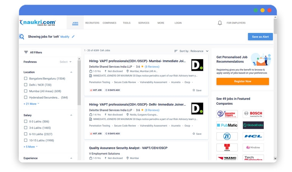Check the Bangalore/Bengaluru location filter
The width and height of the screenshot is (292, 172).
pyautogui.click(x=26, y=78)
